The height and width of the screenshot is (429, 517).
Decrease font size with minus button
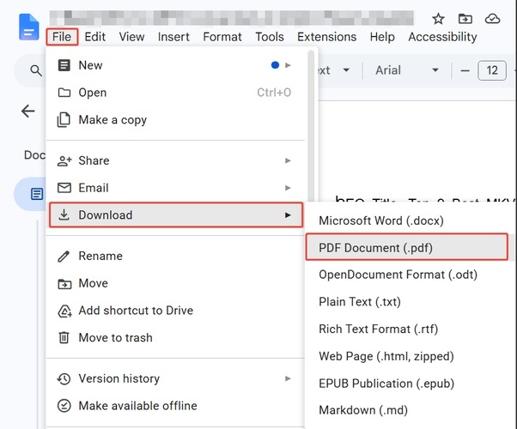click(x=465, y=70)
